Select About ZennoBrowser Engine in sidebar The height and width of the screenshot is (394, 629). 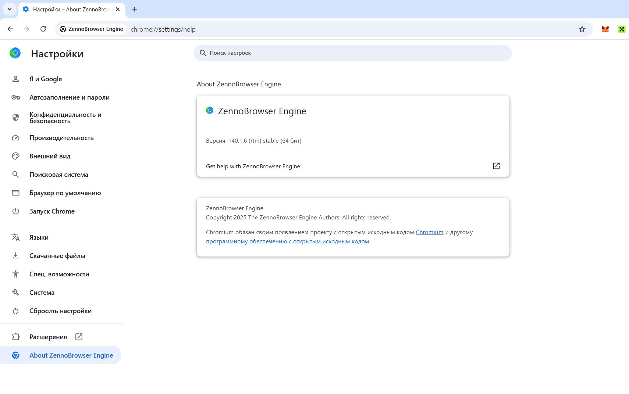click(61, 355)
